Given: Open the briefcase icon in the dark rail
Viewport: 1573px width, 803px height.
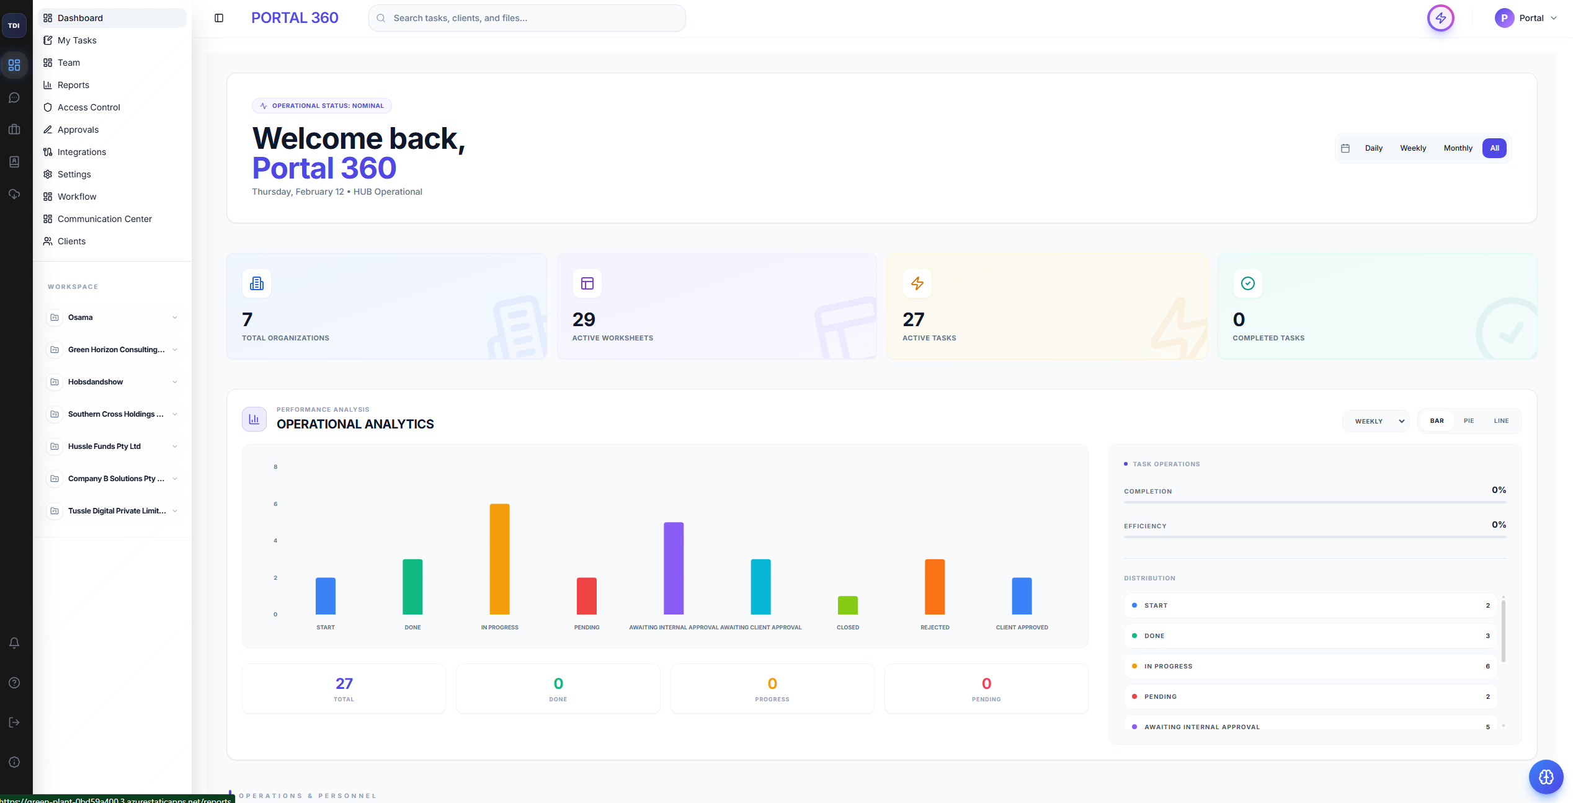Looking at the screenshot, I should point(14,130).
